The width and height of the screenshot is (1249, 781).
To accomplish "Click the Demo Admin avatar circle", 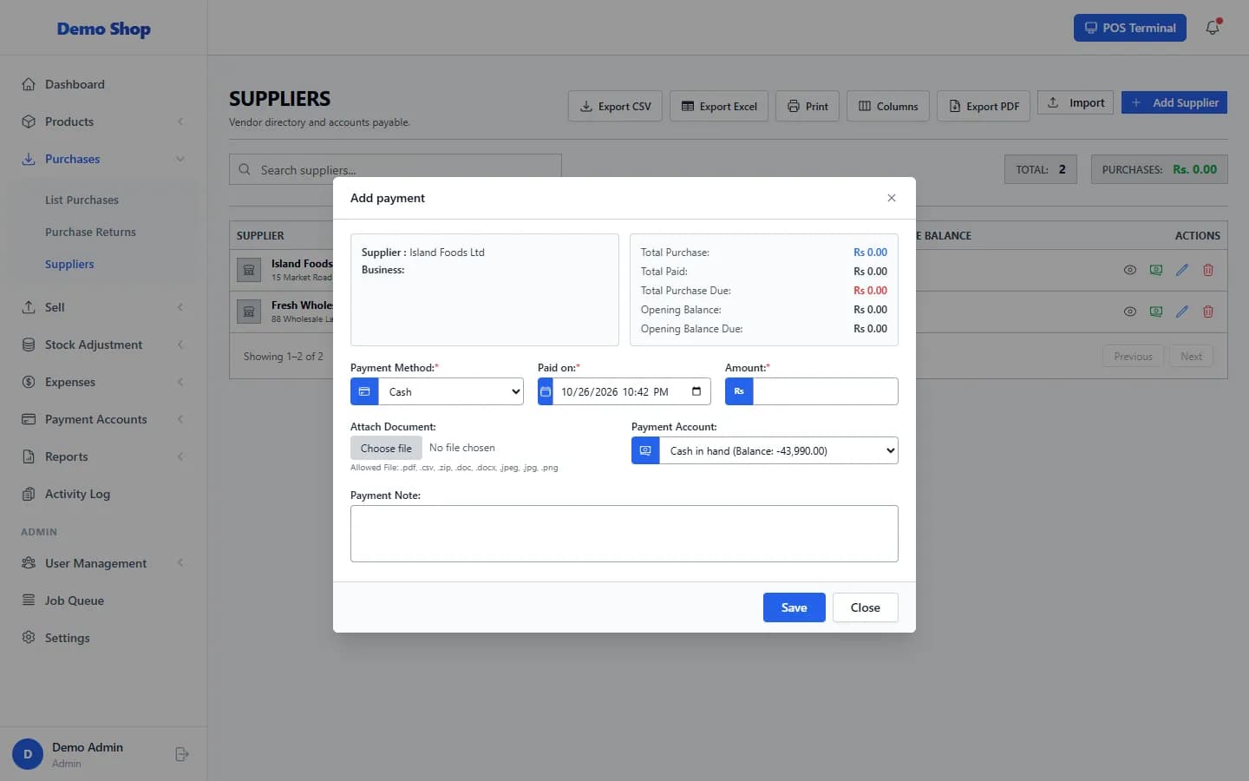I will (x=28, y=754).
